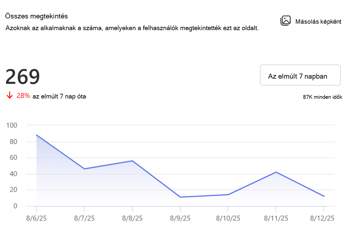This screenshot has width=346, height=239.
Task: Select the chart peak at 8/8/25
Action: 132,161
